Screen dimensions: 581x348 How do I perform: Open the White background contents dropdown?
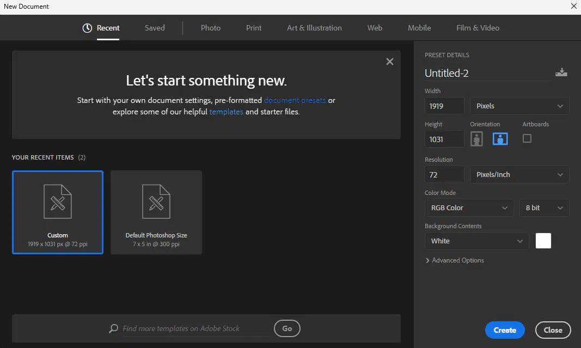pos(476,241)
